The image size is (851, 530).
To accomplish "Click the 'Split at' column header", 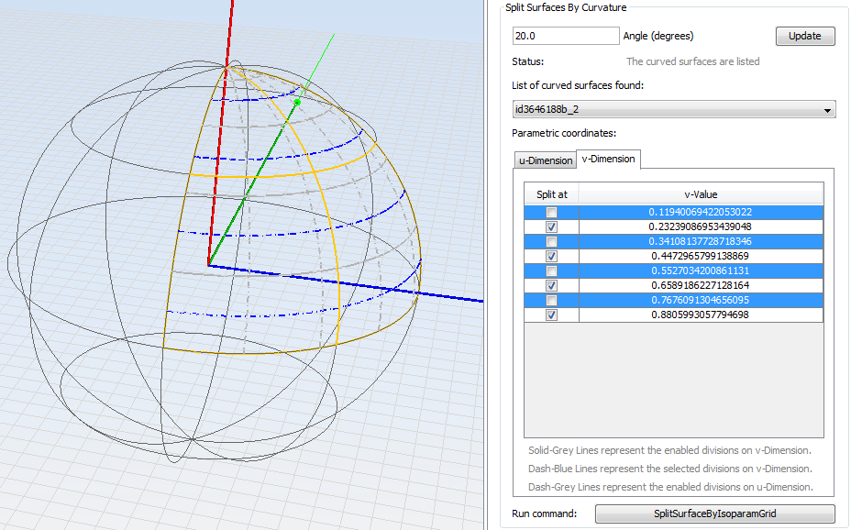I will pos(551,194).
